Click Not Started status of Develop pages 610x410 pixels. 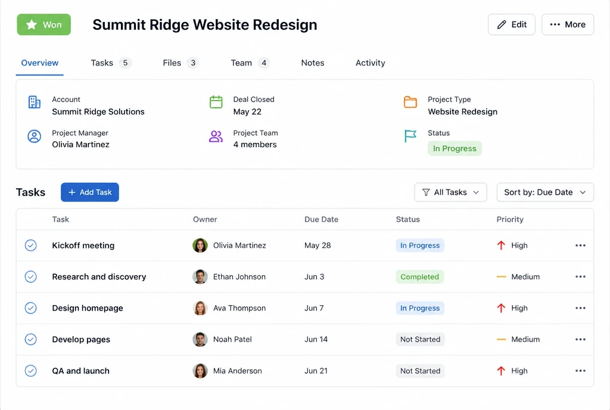(420, 339)
